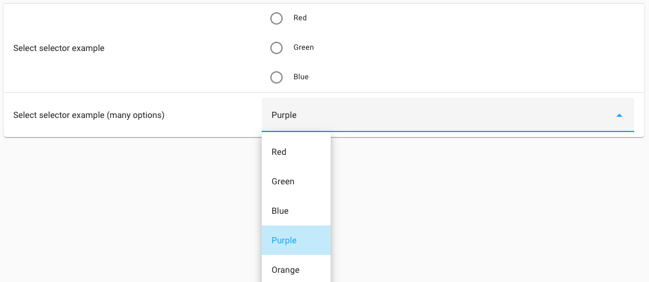The image size is (649, 282).
Task: Click the 'Green' label beside the radio button
Action: click(x=304, y=48)
